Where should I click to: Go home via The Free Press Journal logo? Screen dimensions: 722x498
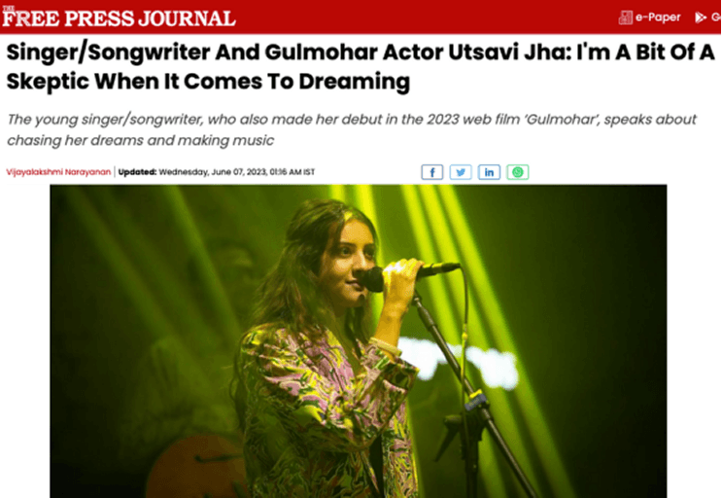[119, 18]
